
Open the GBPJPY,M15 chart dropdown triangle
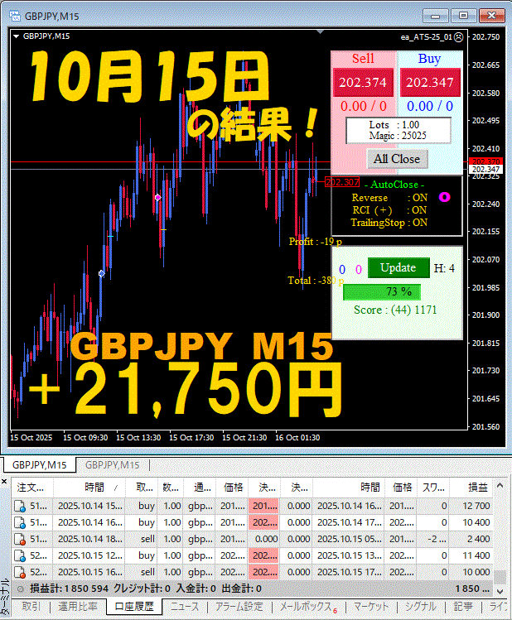click(17, 36)
